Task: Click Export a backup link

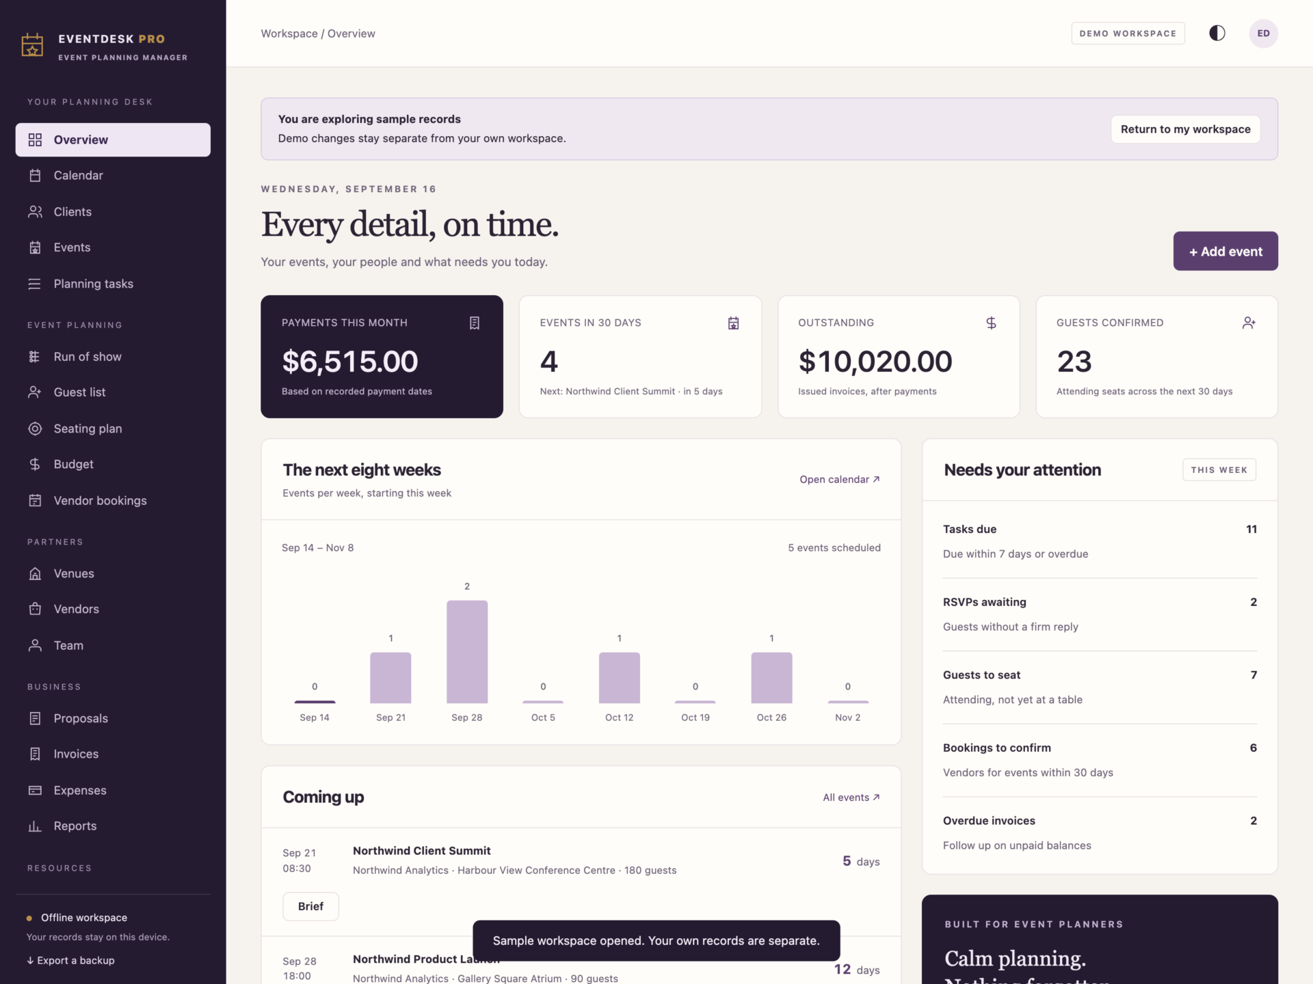Action: coord(70,960)
